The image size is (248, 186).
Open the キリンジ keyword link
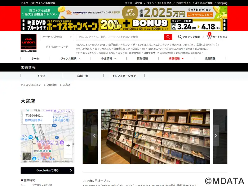[x=125, y=45]
